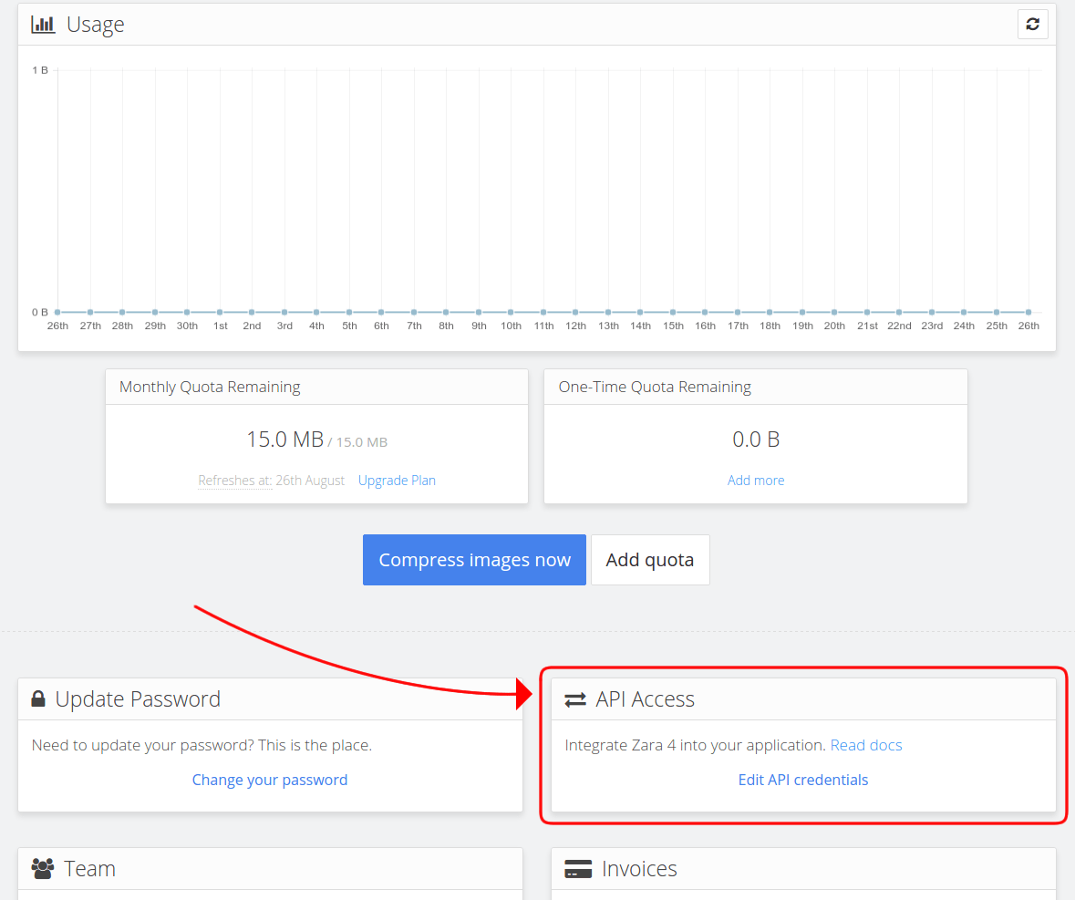Click the Team group icon

pos(43,868)
